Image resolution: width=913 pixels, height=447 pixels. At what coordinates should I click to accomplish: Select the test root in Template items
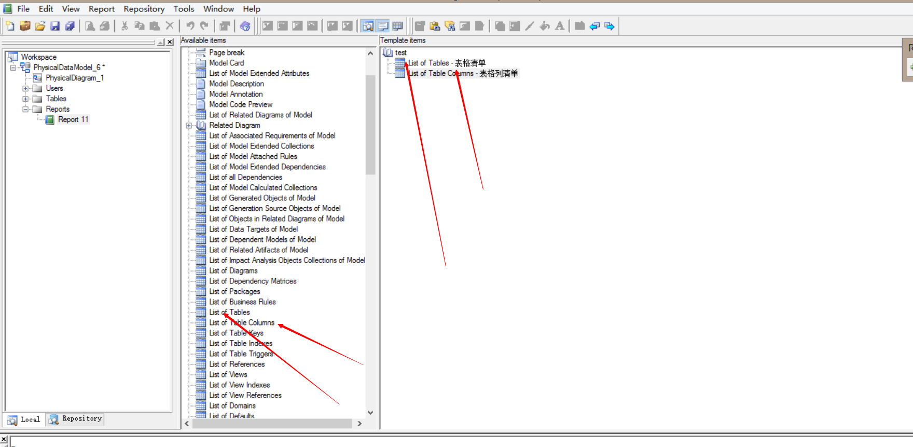tap(400, 52)
